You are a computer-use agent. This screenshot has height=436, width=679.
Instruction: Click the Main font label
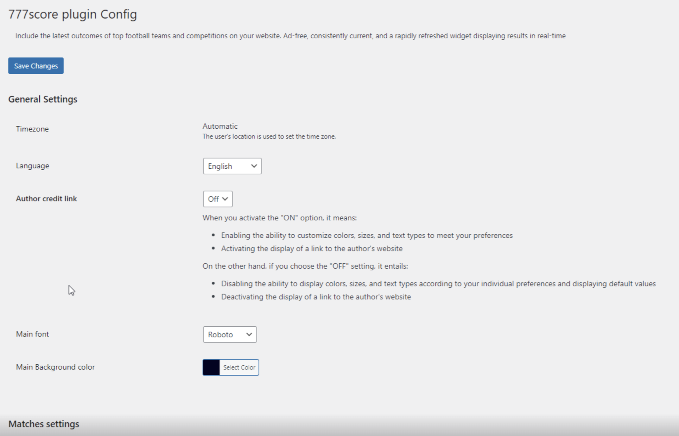tap(32, 334)
